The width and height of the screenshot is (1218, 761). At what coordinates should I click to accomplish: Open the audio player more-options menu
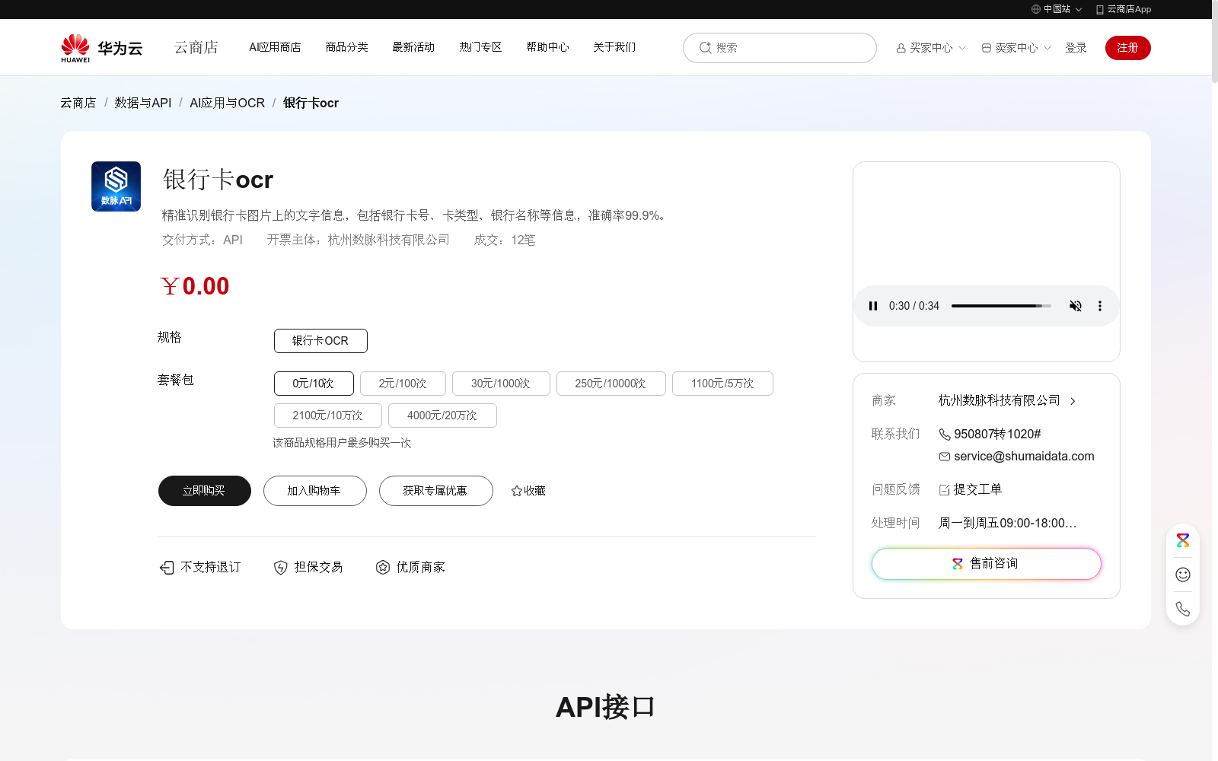point(1099,306)
